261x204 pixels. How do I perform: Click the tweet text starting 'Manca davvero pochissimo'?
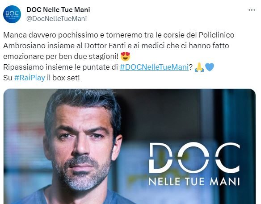[x=119, y=46]
